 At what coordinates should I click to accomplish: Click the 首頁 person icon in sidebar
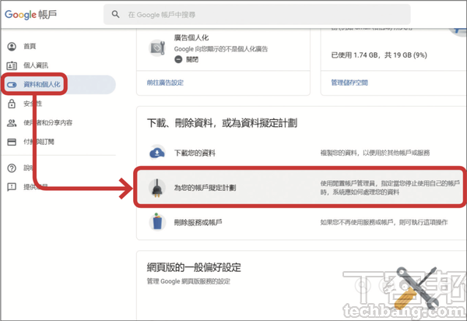pos(12,47)
